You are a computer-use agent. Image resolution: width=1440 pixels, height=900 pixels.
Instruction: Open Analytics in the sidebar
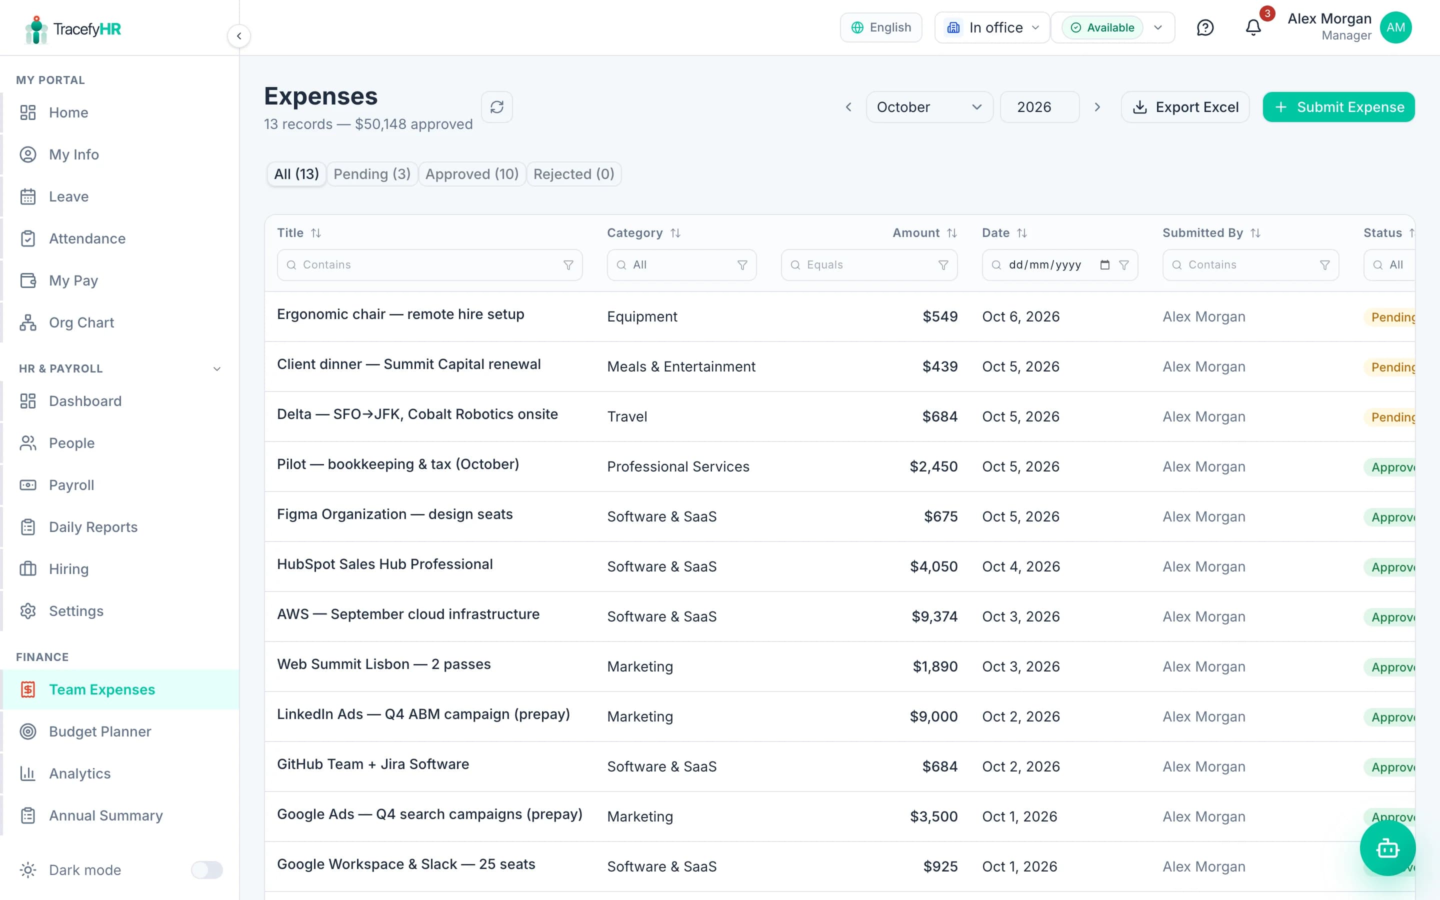tap(120, 773)
